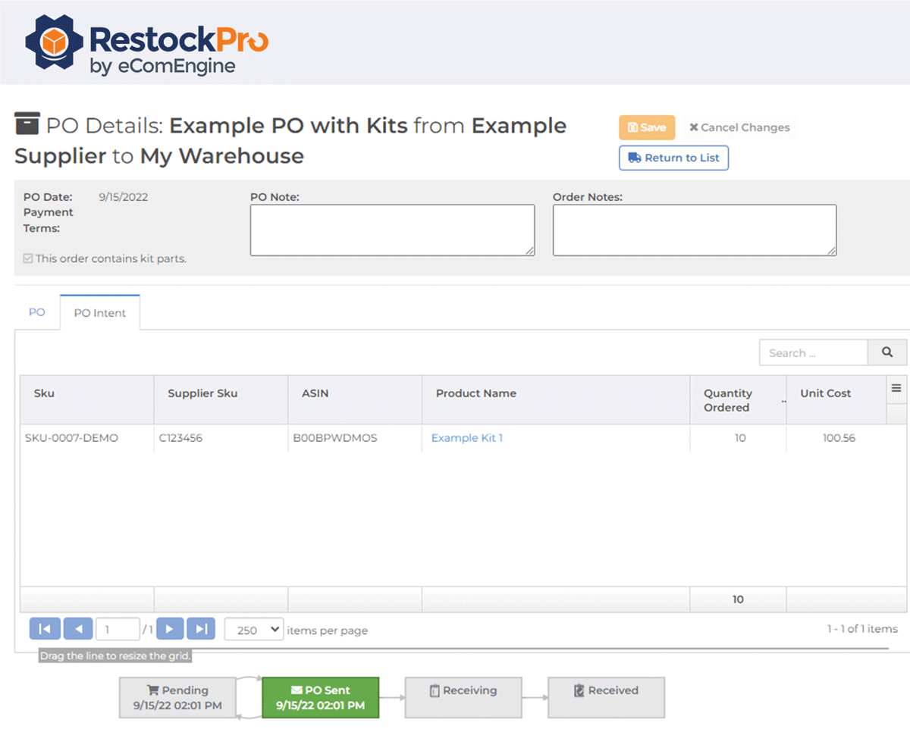Viewport: 910px width, 754px height.
Task: Sort grid by Sku column header
Action: click(44, 393)
